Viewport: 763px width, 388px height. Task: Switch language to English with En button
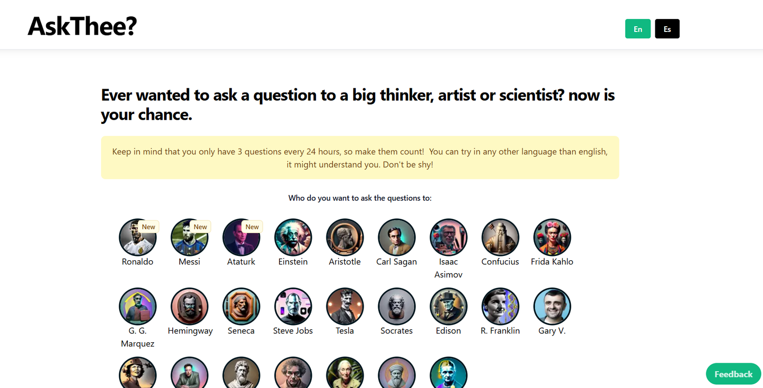point(638,29)
